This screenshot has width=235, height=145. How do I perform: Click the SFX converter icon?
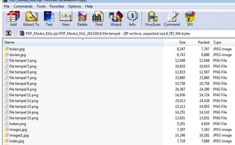190,18
